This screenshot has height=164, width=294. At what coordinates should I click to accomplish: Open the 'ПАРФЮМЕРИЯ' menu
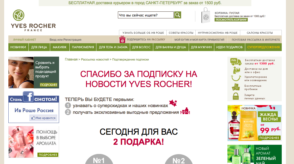point(83,47)
